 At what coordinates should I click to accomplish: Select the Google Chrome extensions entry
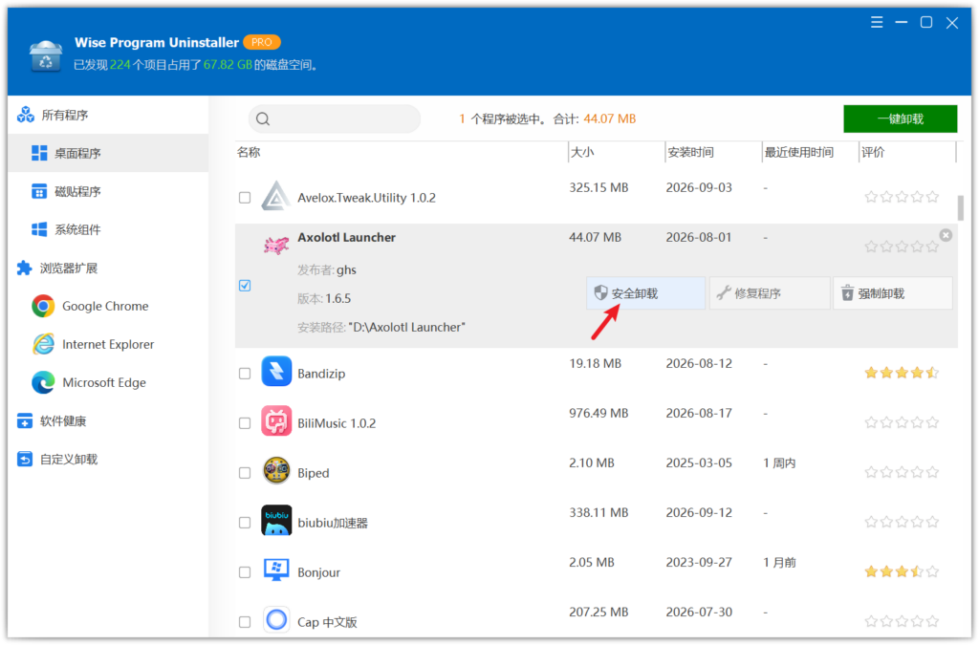click(x=108, y=307)
